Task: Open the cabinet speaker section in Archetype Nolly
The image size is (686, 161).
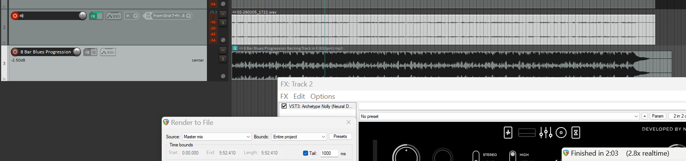Action: click(561, 133)
